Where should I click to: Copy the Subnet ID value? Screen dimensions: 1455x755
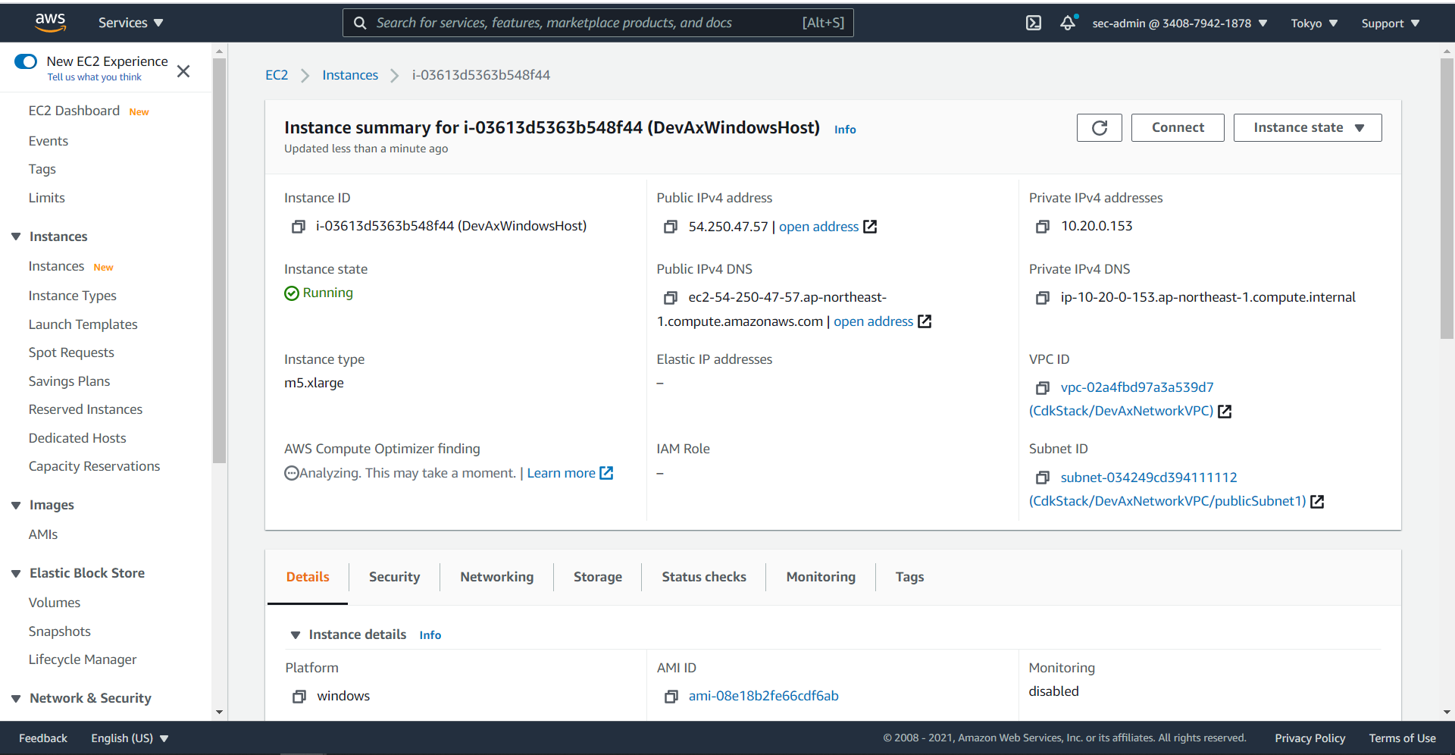point(1043,478)
